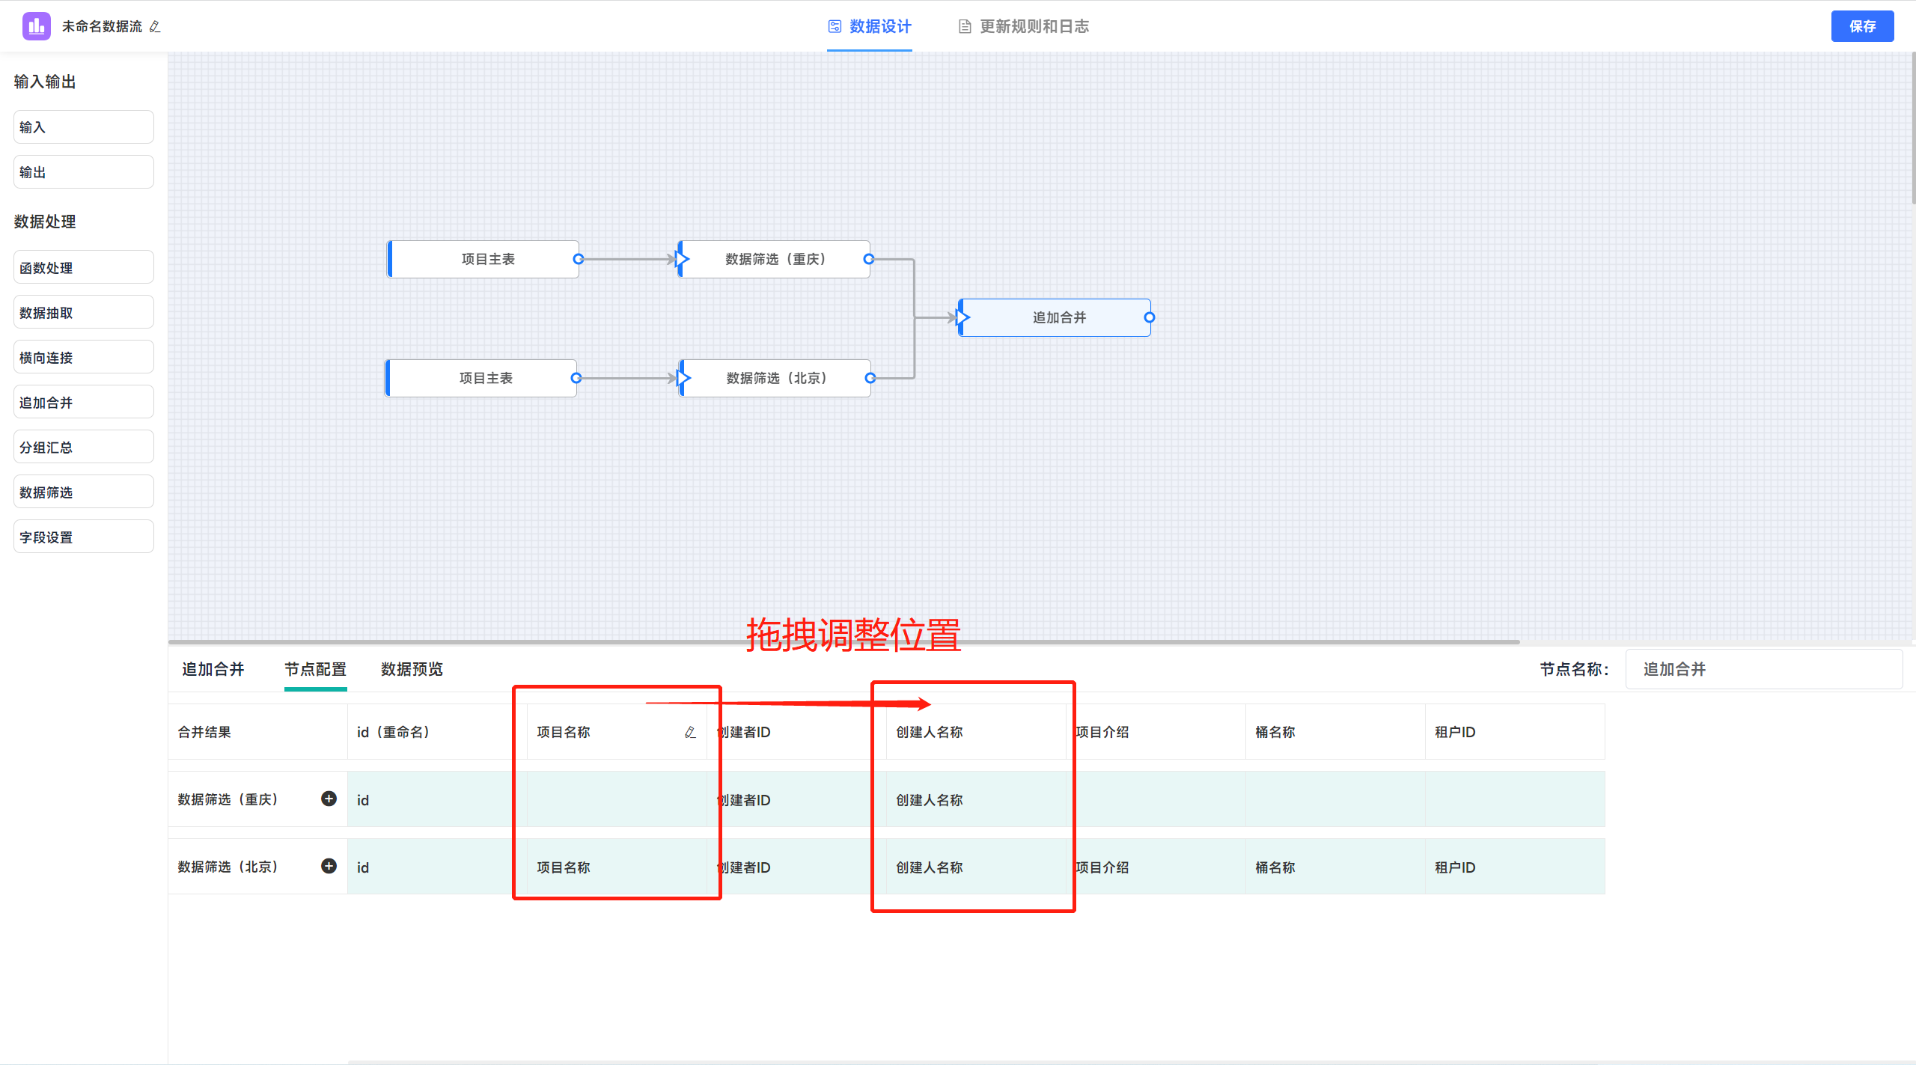
Task: Click output port of 追加合并 canvas node
Action: coord(1150,317)
